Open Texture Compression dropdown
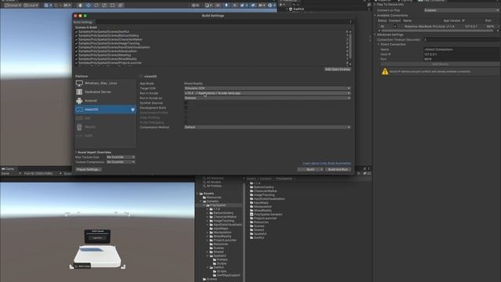Image resolution: width=501 pixels, height=282 pixels. click(x=121, y=162)
